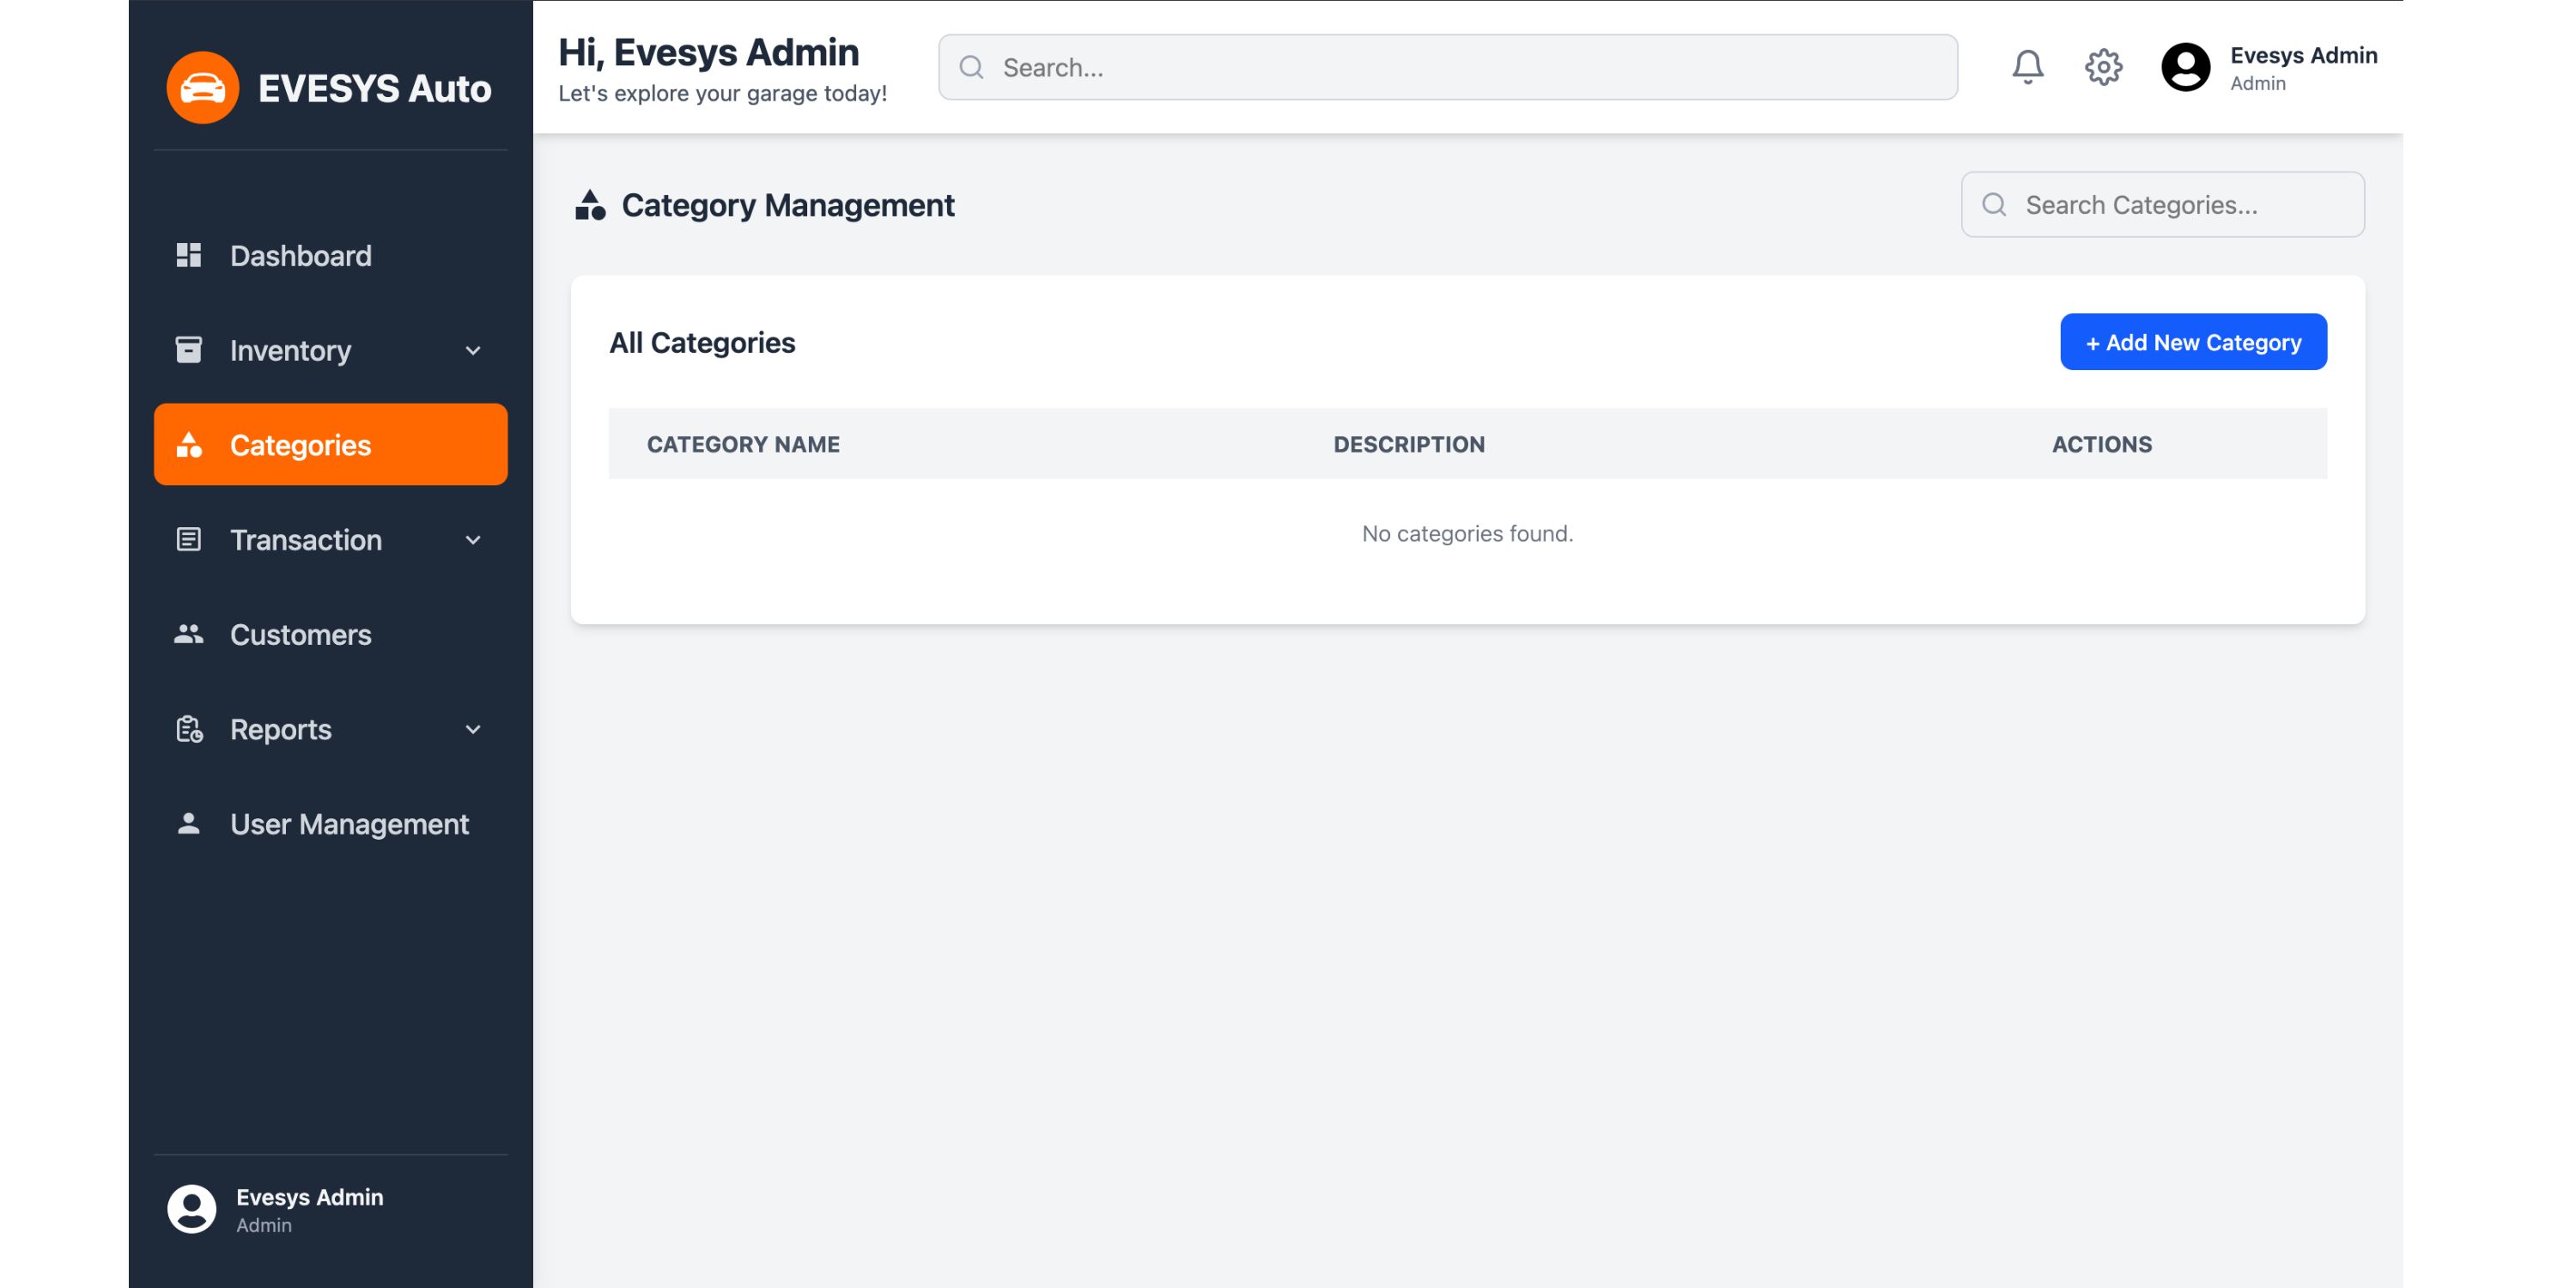
Task: Click the Dashboard grid icon in sidebar
Action: pyautogui.click(x=188, y=255)
